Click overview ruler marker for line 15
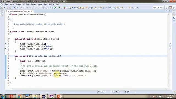176x99 pixels. click(x=170, y=46)
